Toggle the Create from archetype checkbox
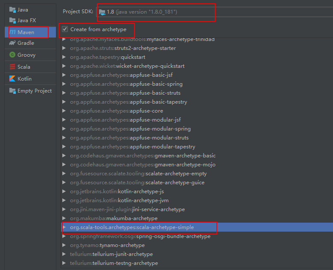 pos(65,29)
